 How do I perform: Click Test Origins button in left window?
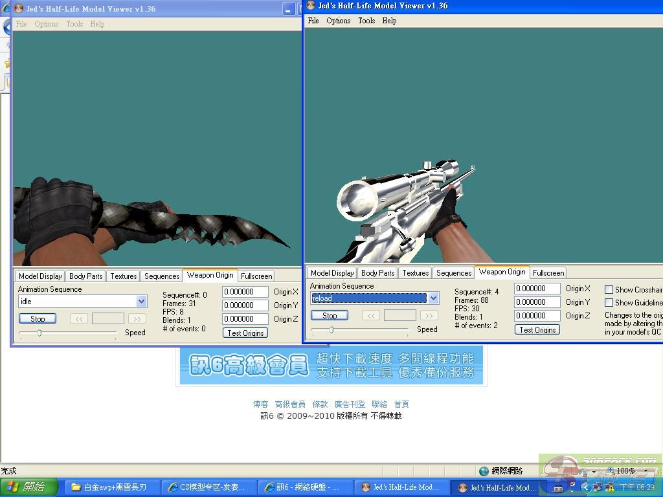245,333
